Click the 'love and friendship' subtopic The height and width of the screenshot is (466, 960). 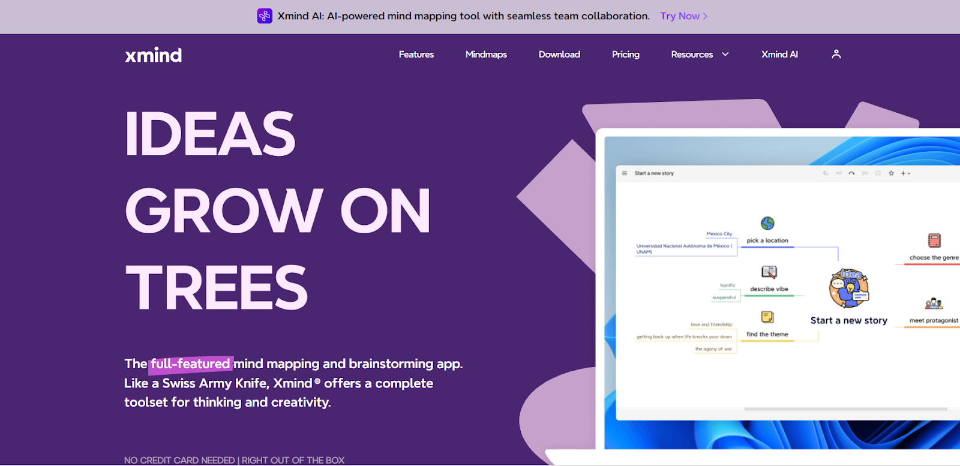712,324
